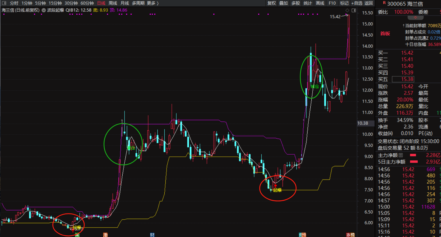This screenshot has width=441, height=237.
Task: Select the 周线 weekly chart tab
Action: click(113, 3)
